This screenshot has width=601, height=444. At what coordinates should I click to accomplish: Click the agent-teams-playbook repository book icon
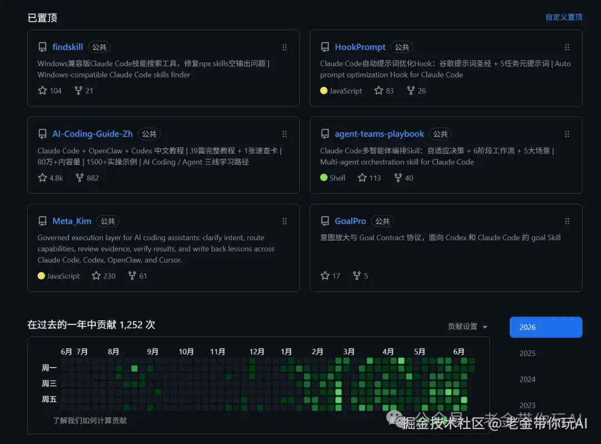pos(324,134)
